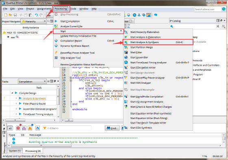The width and height of the screenshot is (228, 160).
Task: Show all messages with the All button
Action: (10, 128)
